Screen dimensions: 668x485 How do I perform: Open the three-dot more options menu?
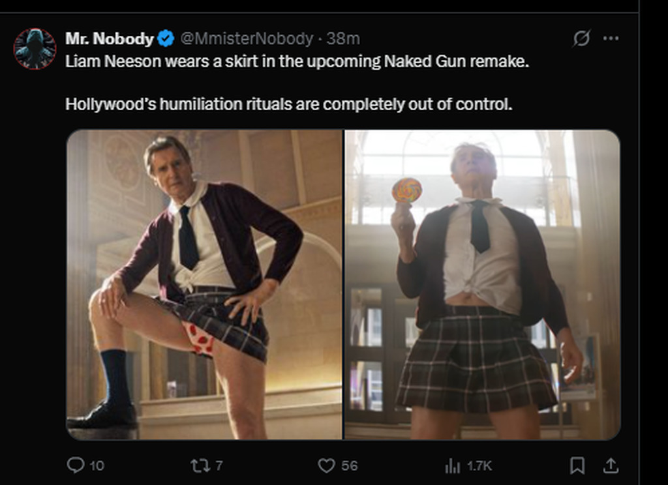(611, 38)
